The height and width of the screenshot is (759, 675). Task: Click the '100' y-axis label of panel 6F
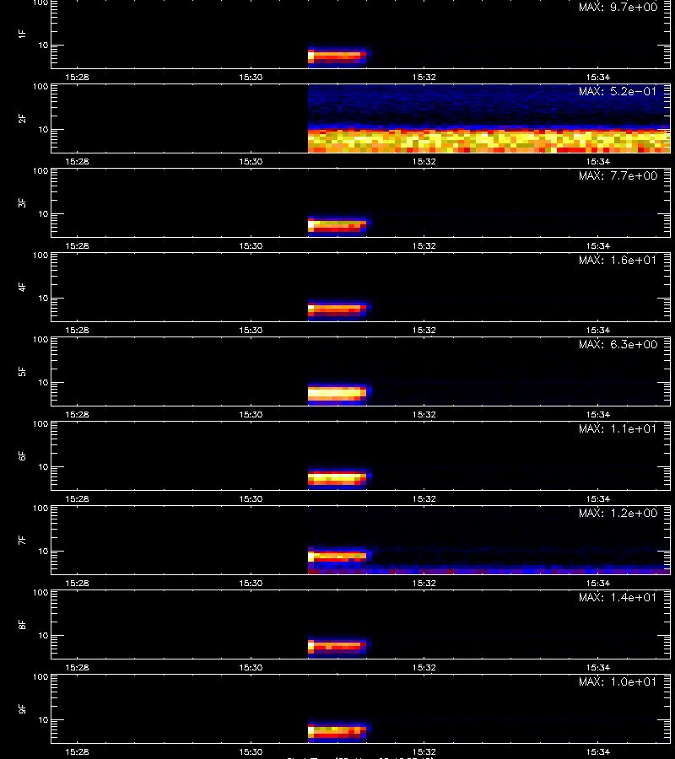click(40, 424)
